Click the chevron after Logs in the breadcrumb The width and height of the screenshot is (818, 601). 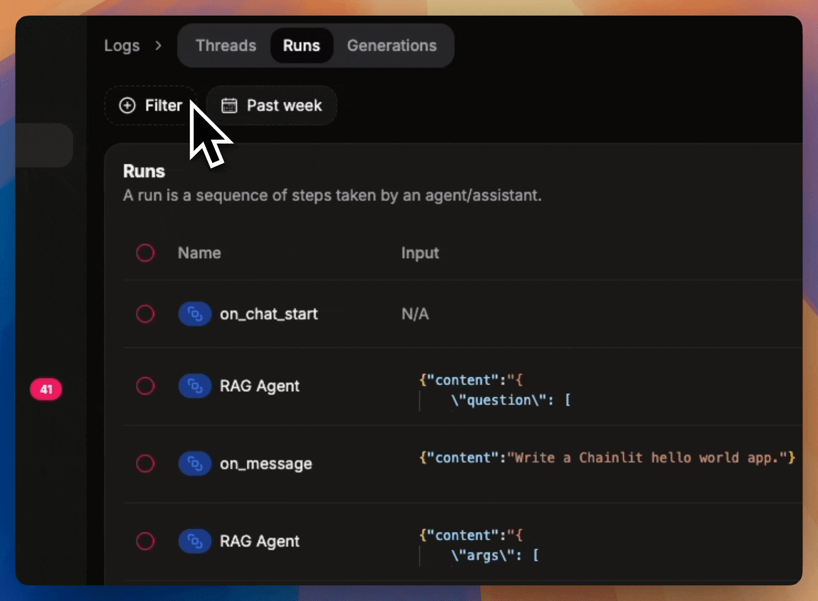pyautogui.click(x=159, y=46)
